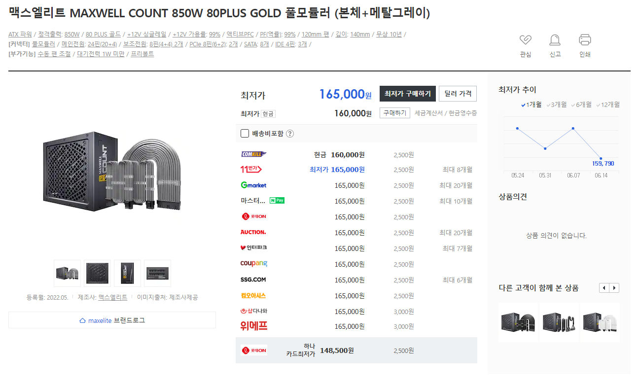Click the 마스터... seller name
The height and width of the screenshot is (385, 639).
(253, 201)
